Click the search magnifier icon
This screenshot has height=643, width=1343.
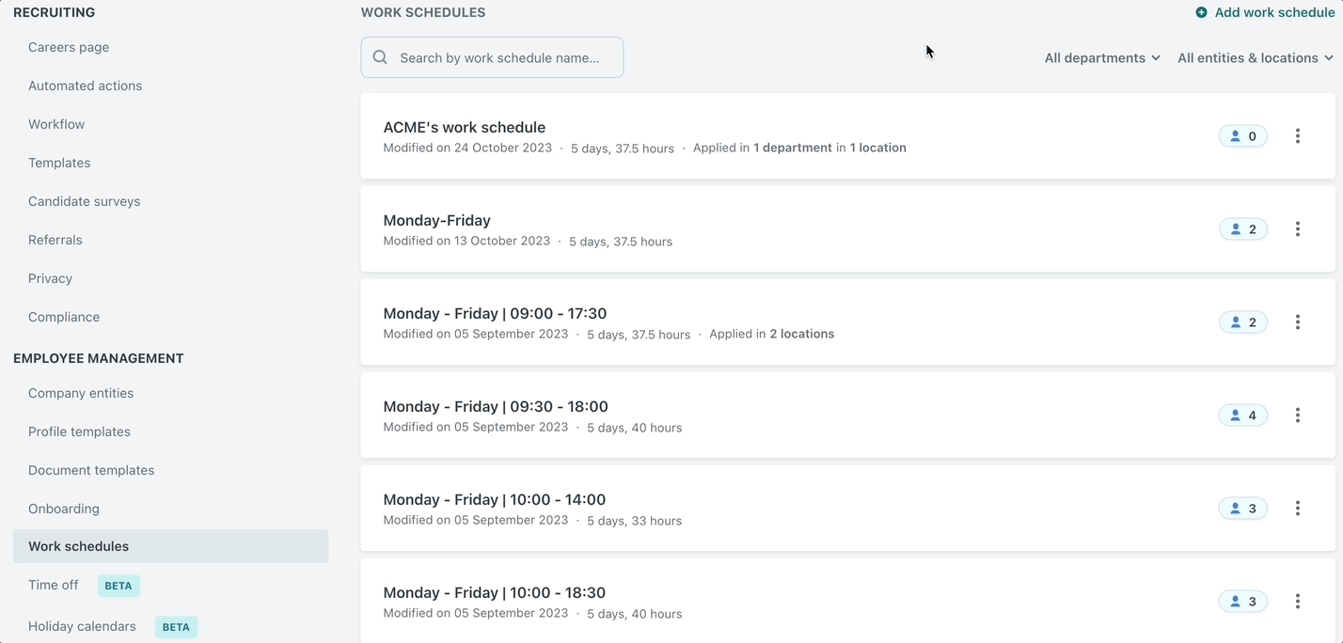380,56
